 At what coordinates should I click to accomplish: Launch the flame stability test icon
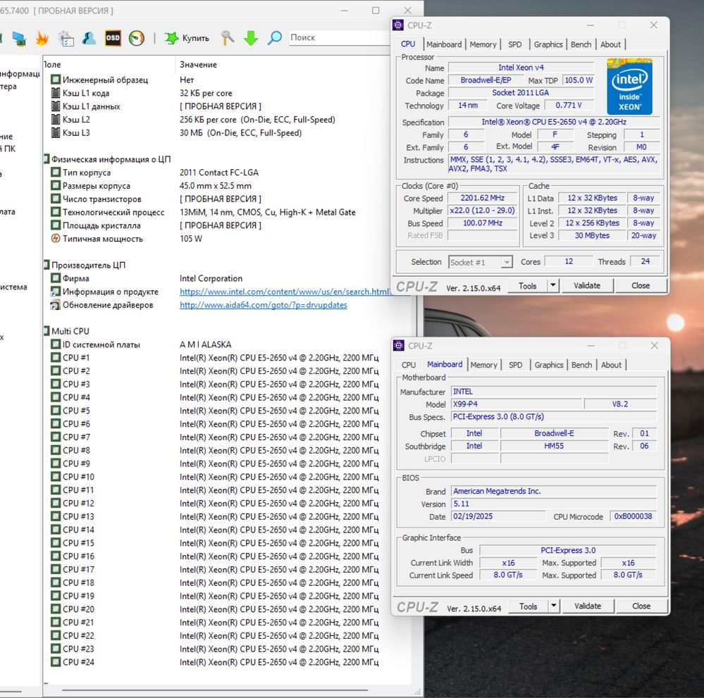point(42,38)
